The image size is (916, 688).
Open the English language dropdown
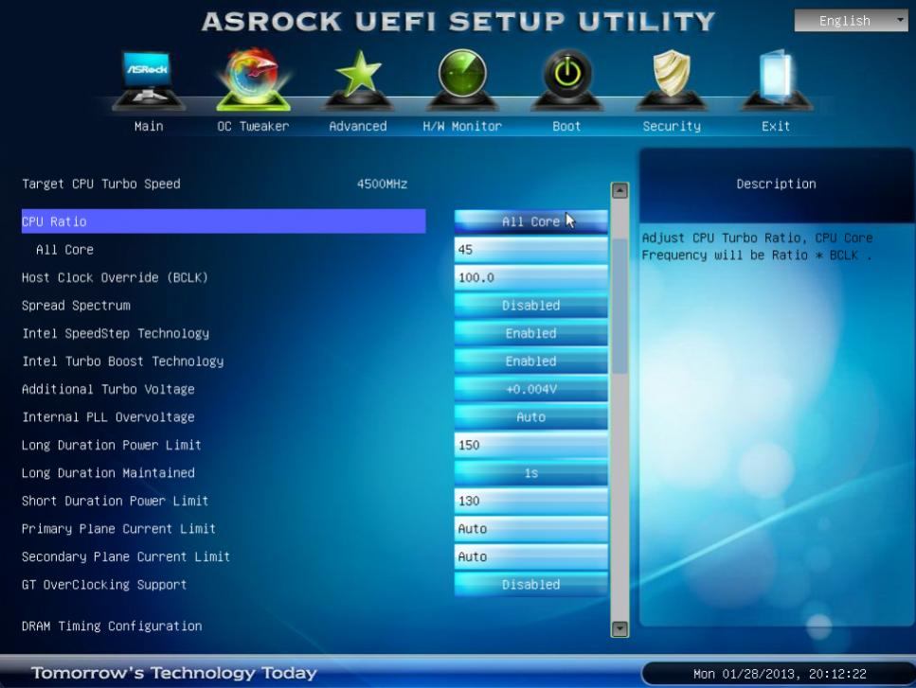(852, 21)
